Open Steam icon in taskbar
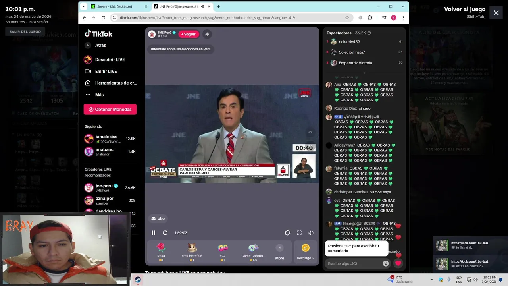 pyautogui.click(x=138, y=280)
